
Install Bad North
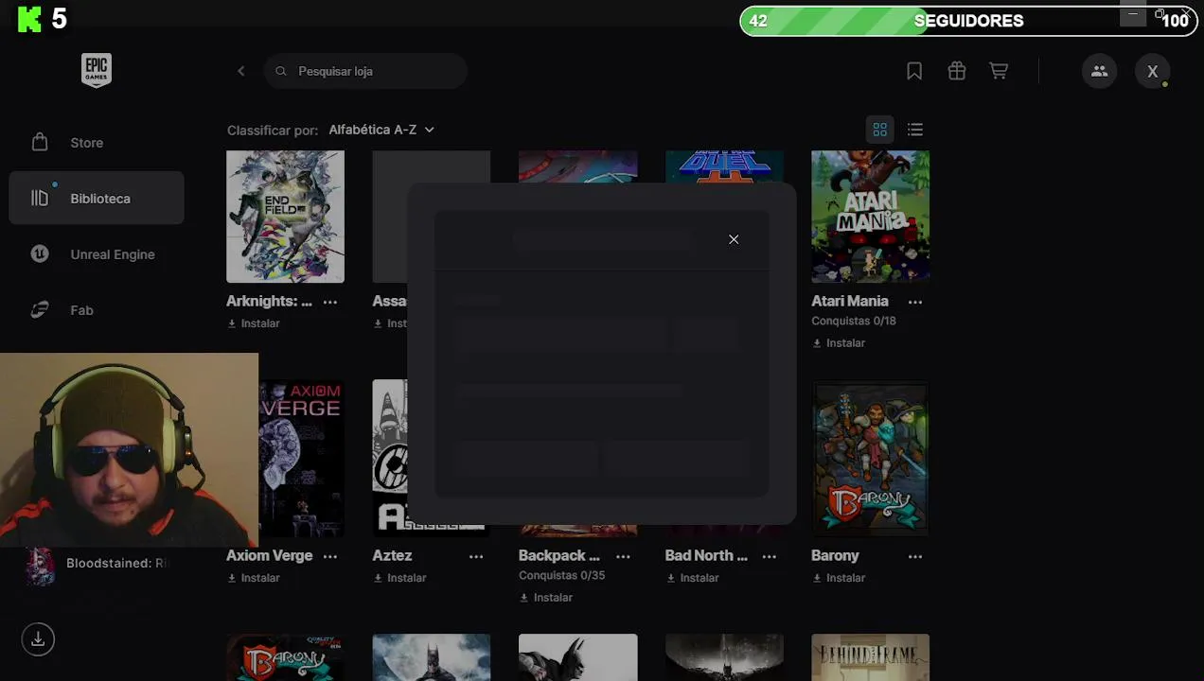pos(692,578)
